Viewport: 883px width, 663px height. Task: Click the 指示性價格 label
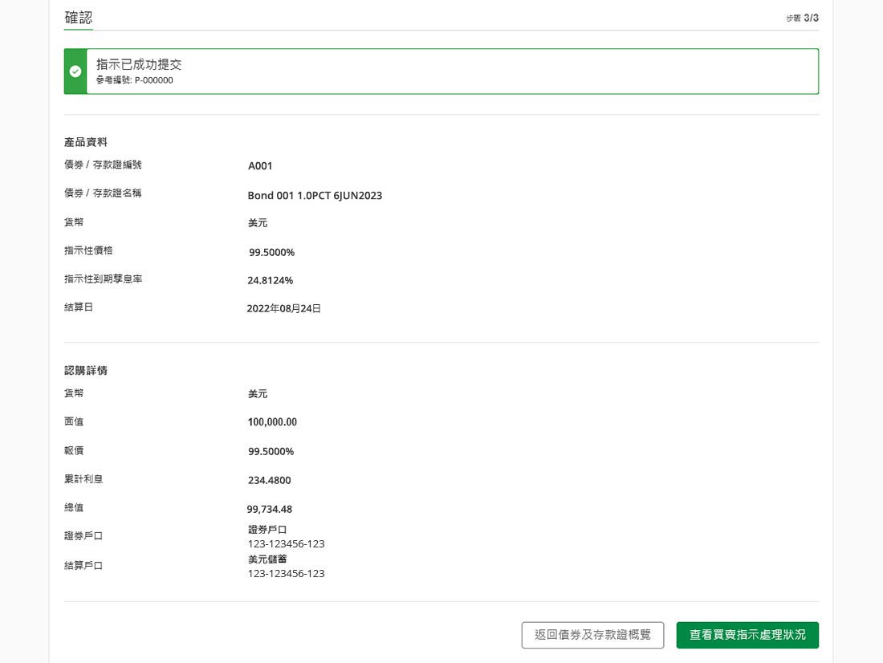point(88,250)
